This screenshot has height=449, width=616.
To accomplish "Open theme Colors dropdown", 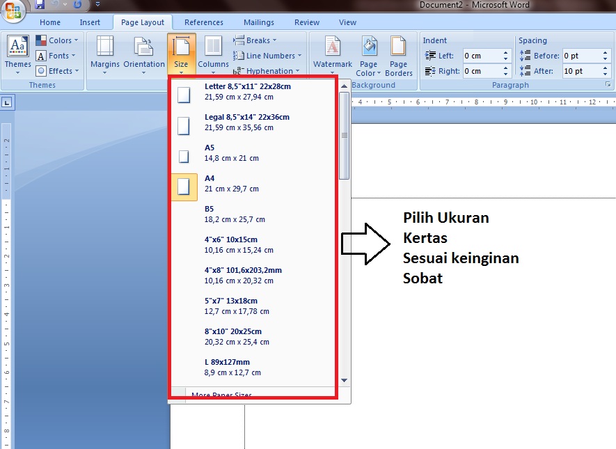I will (57, 40).
